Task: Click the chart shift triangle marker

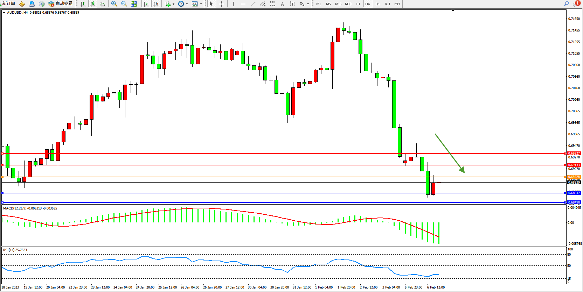Action: [453, 11]
